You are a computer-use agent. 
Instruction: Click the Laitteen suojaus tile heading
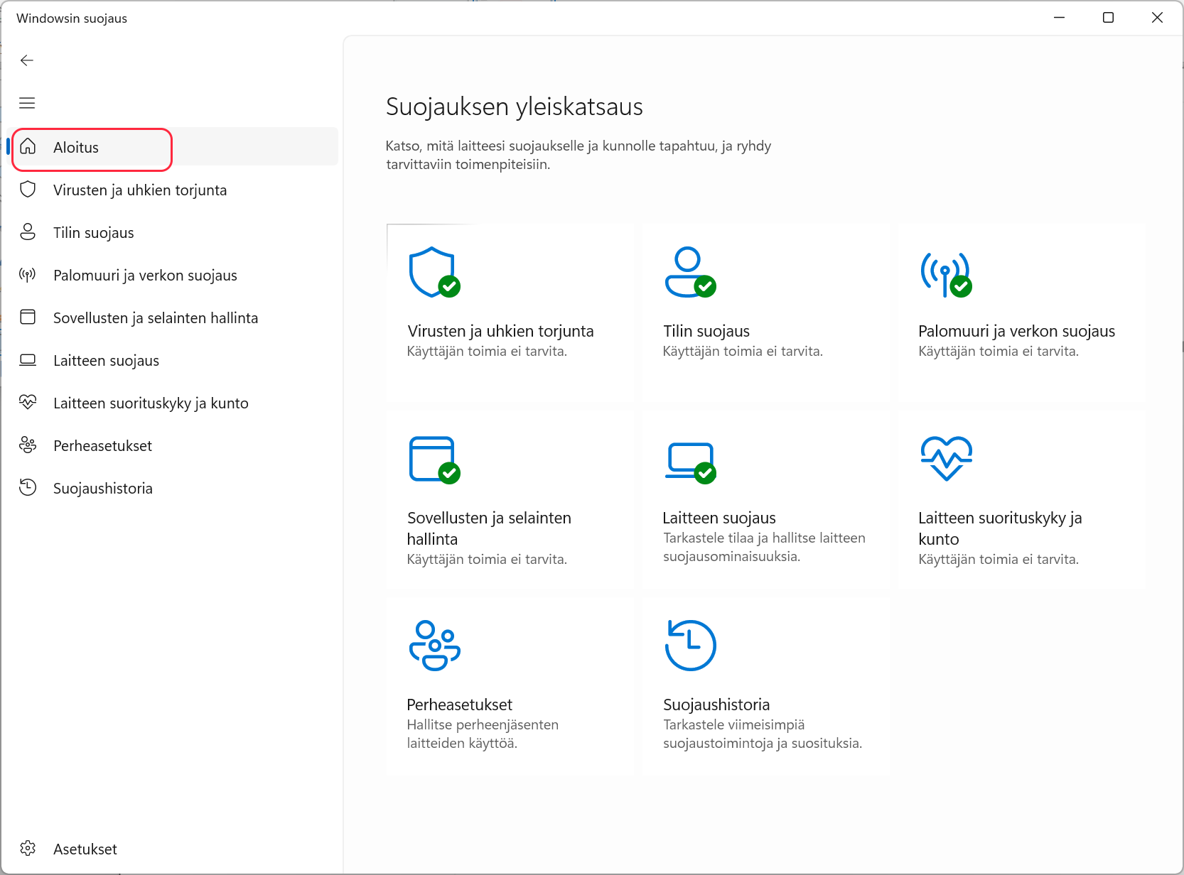pyautogui.click(x=719, y=518)
